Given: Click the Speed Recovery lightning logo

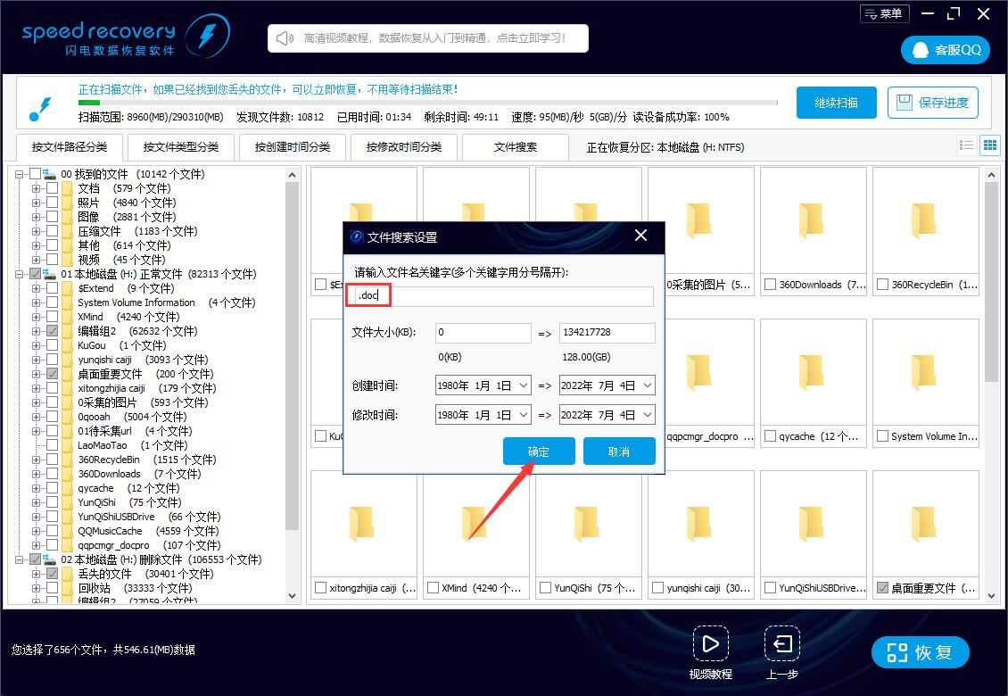Looking at the screenshot, I should tap(207, 36).
